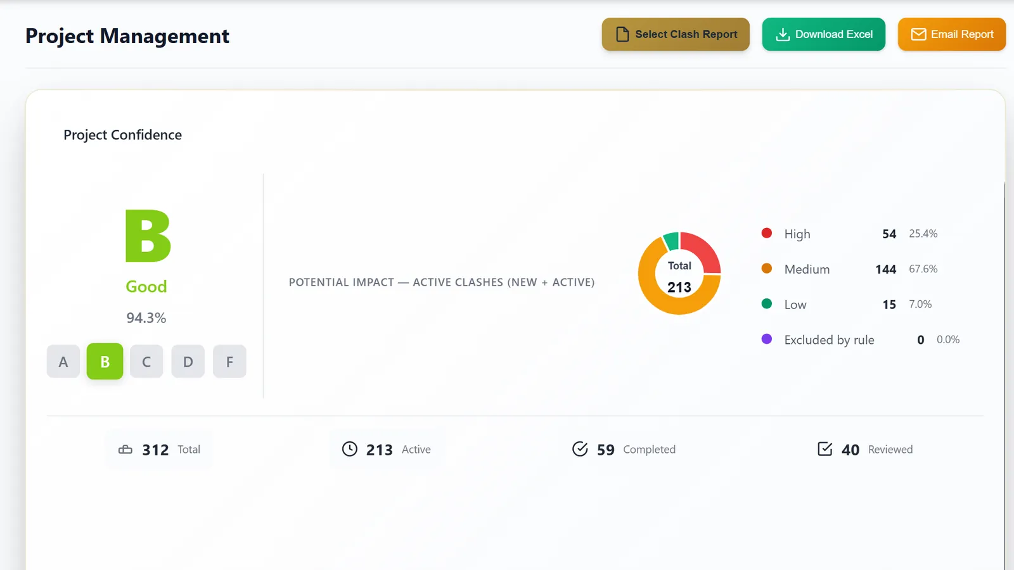Image resolution: width=1014 pixels, height=570 pixels.
Task: Click the '40' reviewed count
Action: coord(850,450)
